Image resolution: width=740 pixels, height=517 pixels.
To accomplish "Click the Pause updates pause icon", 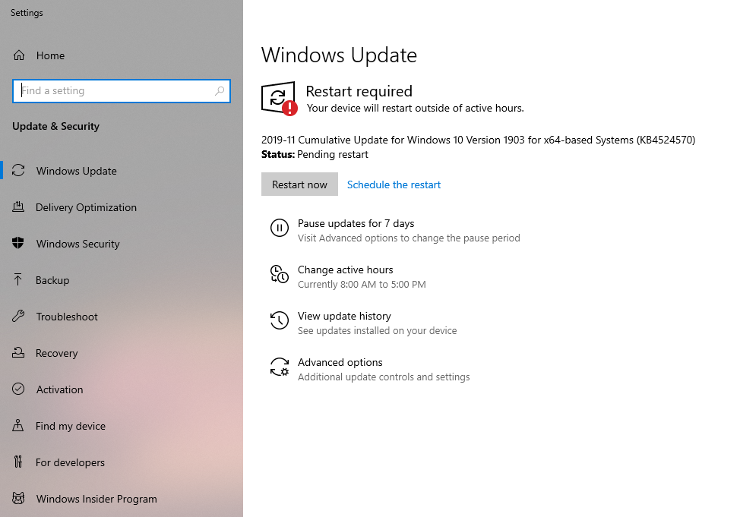I will 279,228.
